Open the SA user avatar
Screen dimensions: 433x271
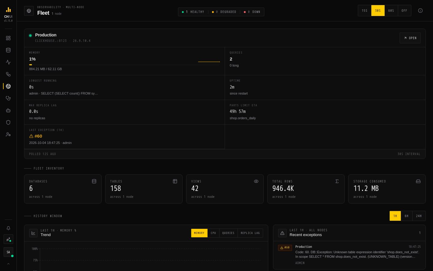click(x=8, y=252)
